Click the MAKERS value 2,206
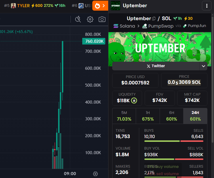The image size is (214, 178). coord(122,172)
